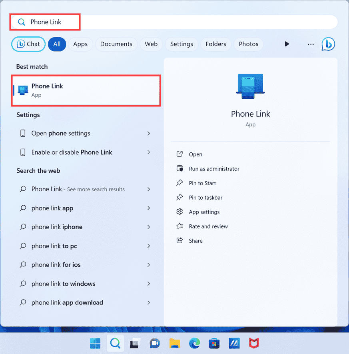Open File Explorer from the taskbar

(x=175, y=344)
